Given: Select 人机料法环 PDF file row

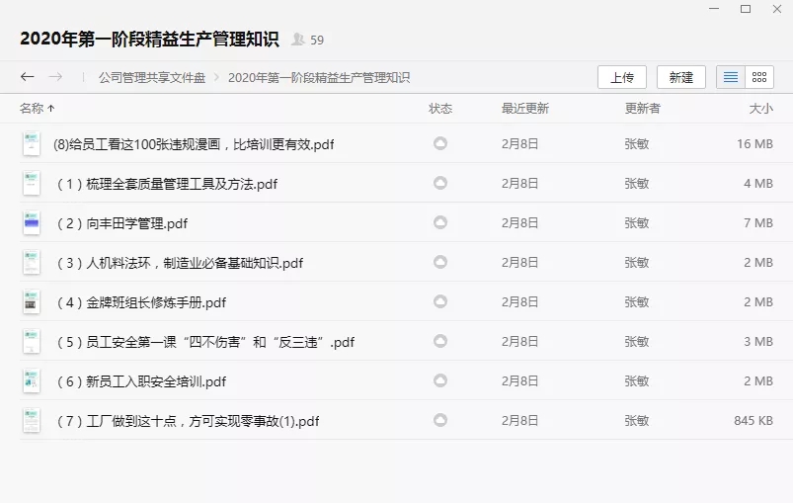Looking at the screenshot, I should (x=179, y=263).
